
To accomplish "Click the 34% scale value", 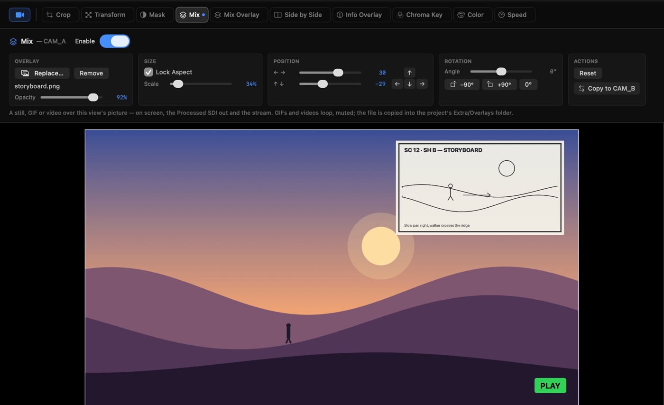I will click(251, 84).
